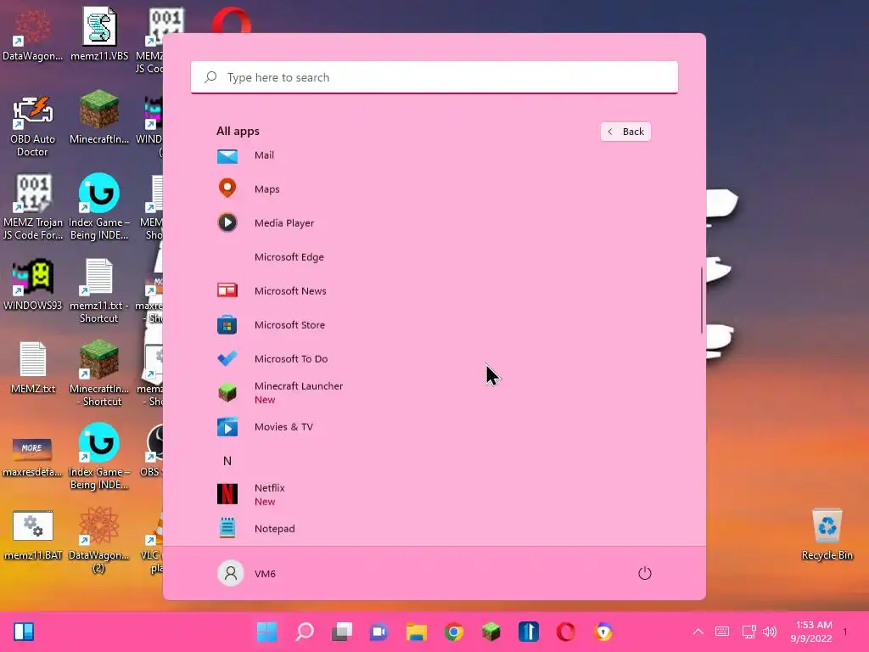Open the Maps app icon
This screenshot has width=869, height=652.
(x=227, y=188)
